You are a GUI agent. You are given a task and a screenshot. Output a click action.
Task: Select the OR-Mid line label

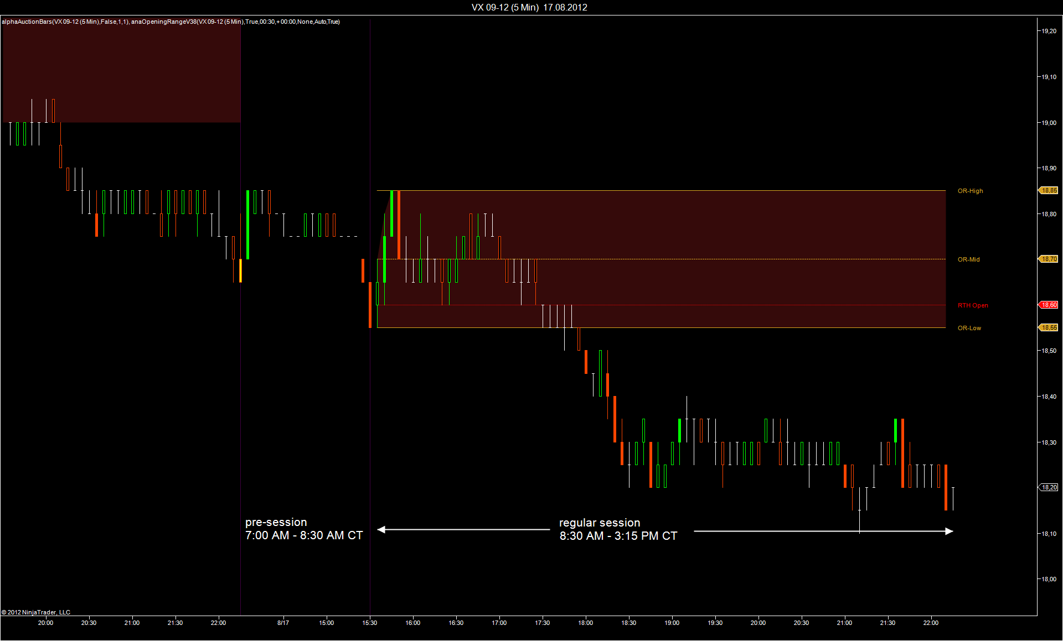pyautogui.click(x=968, y=259)
